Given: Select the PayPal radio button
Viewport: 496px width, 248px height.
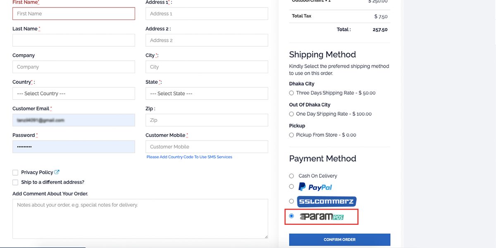Looking at the screenshot, I should pos(291,187).
